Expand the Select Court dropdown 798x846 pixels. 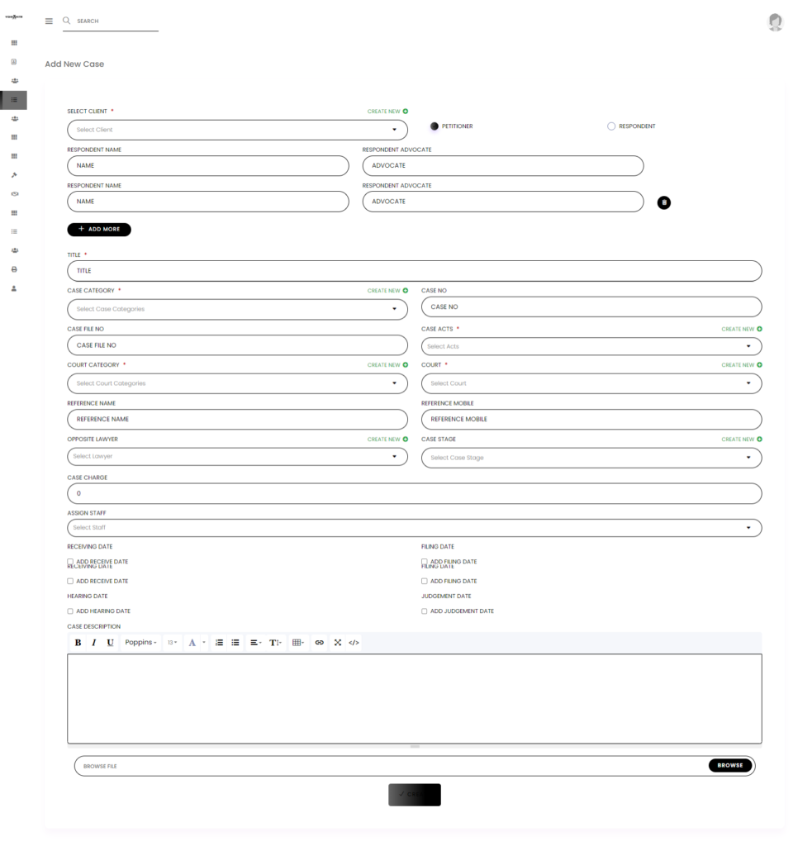pyautogui.click(x=591, y=383)
